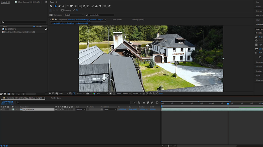Toggle effects fx switch for DJI_0397.MP4 layer
This screenshot has width=263, height=147.
coord(63,110)
